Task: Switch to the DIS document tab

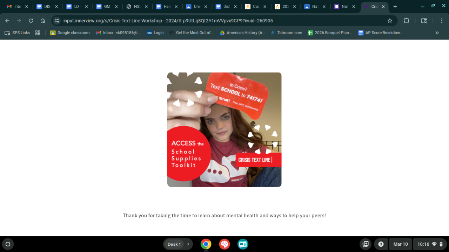Action: point(44,7)
